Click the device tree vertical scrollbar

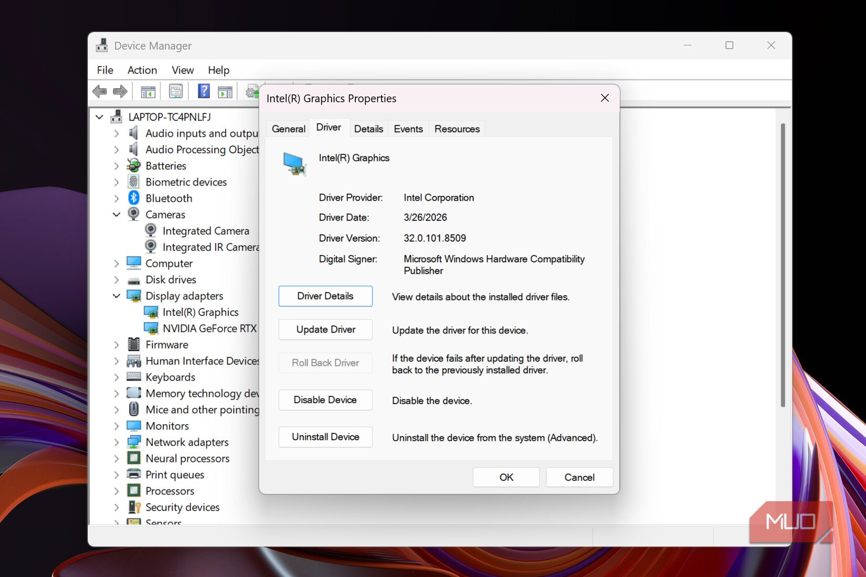tap(783, 265)
